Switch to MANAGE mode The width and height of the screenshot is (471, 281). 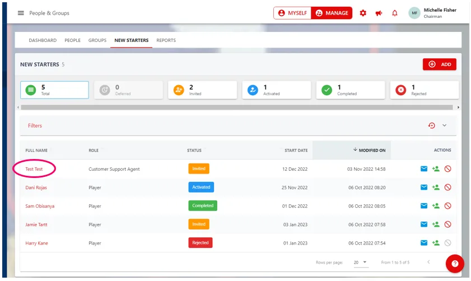(332, 13)
